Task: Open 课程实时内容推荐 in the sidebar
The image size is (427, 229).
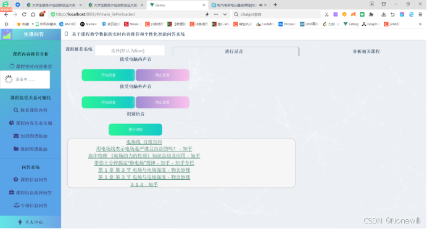Action: [30, 66]
